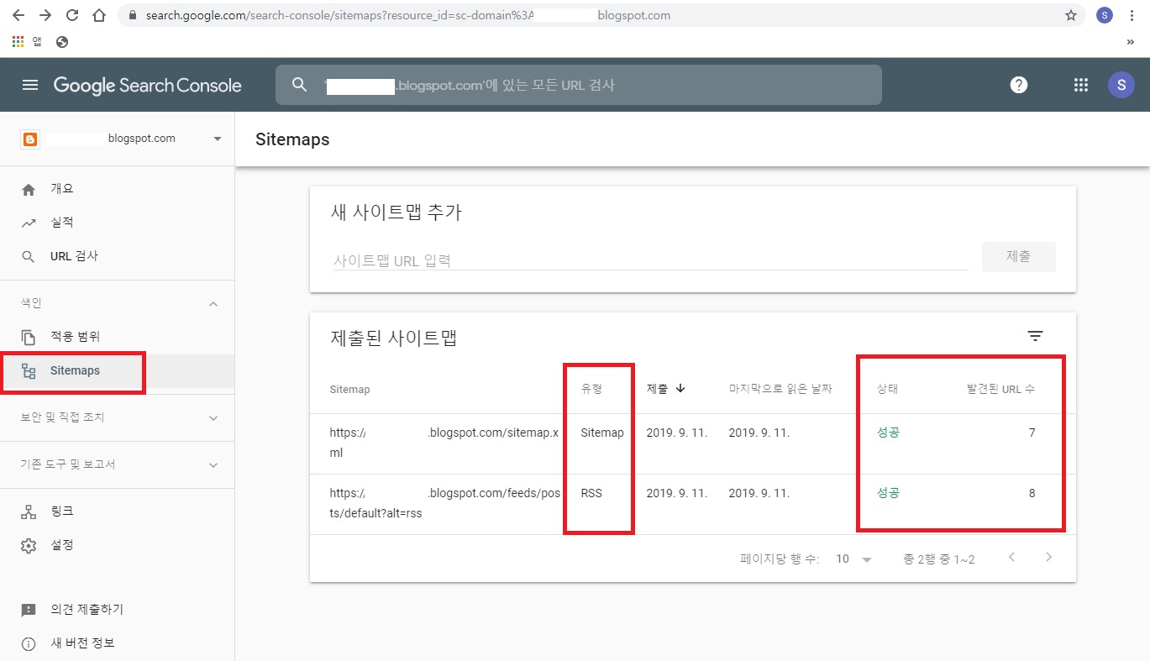Go to previous page of sitemaps table
The width and height of the screenshot is (1150, 661).
click(x=1011, y=558)
